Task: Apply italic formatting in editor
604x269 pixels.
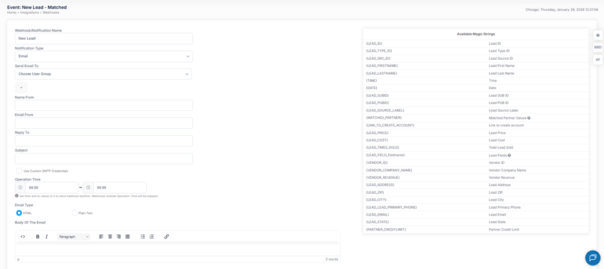Action: pos(47,237)
